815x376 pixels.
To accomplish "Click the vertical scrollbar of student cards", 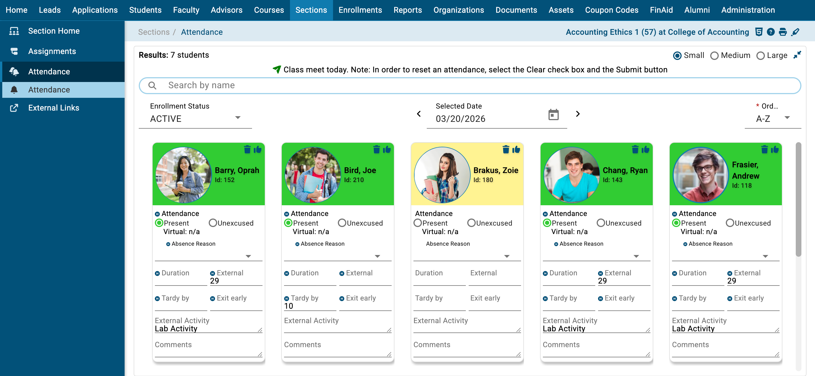I will 798,199.
